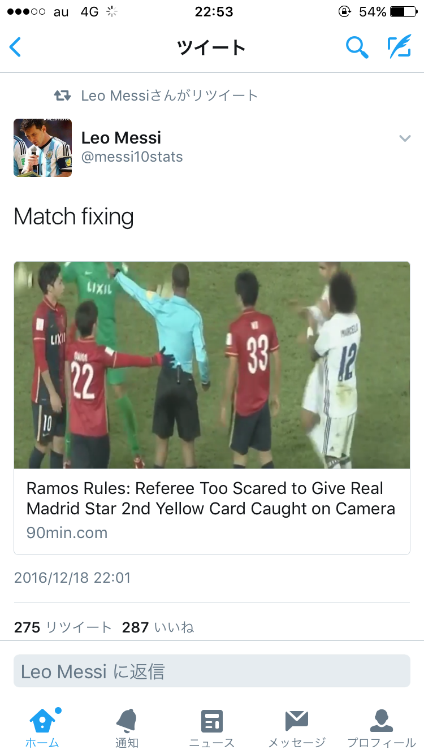Expand the tweet options chevron
The image size is (424, 754).
tap(405, 138)
